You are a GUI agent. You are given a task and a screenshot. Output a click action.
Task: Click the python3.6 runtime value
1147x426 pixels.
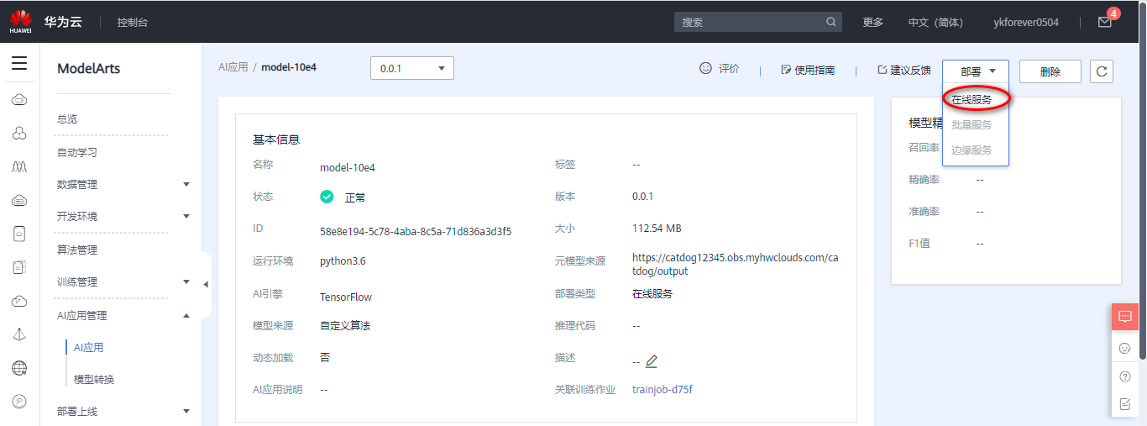click(343, 260)
